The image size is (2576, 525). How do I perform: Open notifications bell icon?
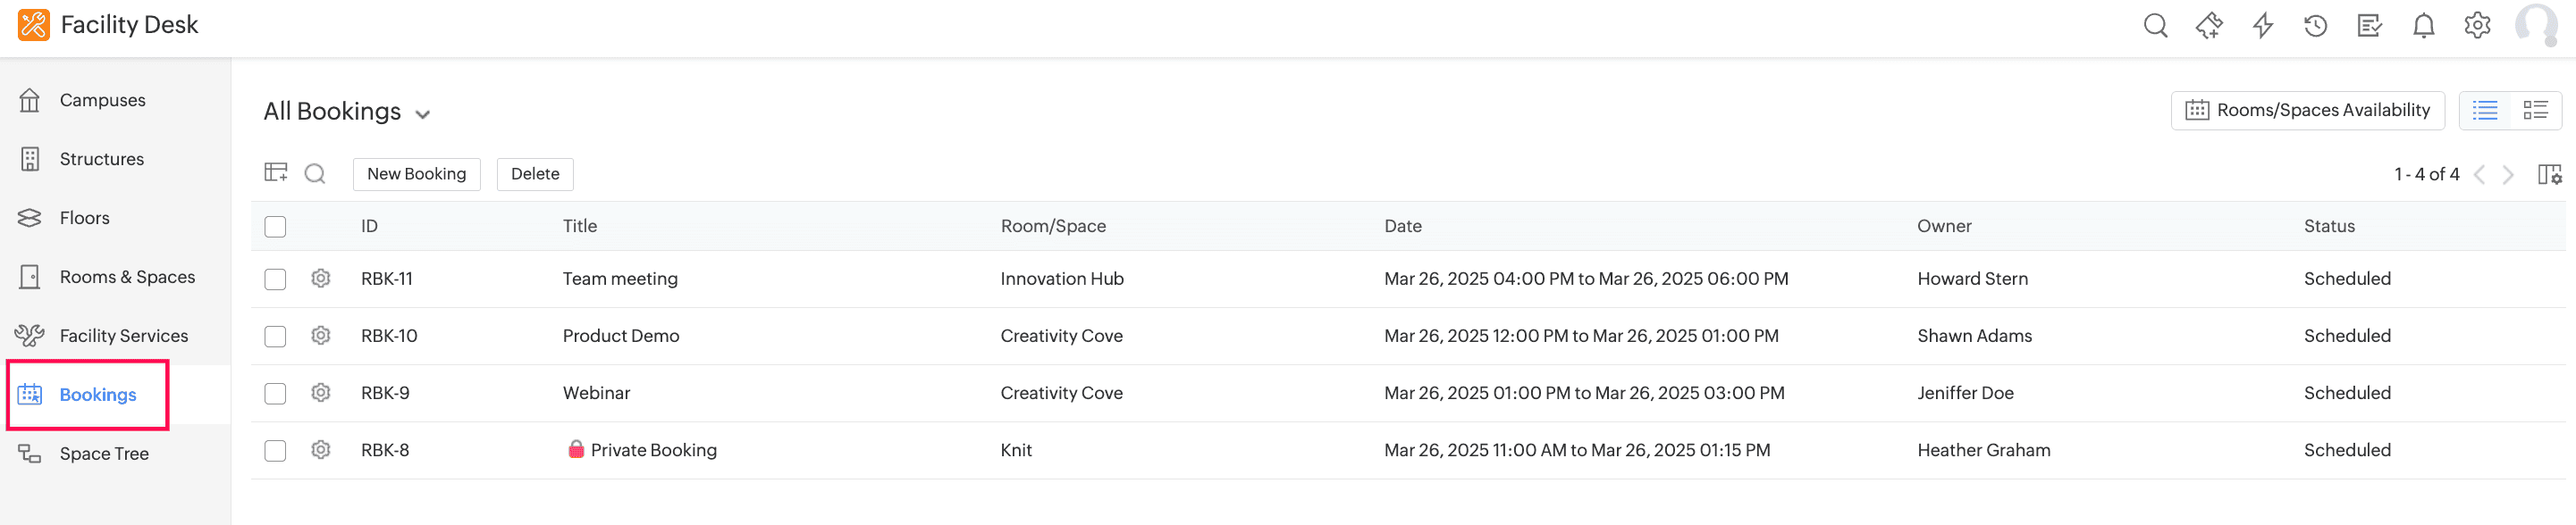[x=2423, y=26]
